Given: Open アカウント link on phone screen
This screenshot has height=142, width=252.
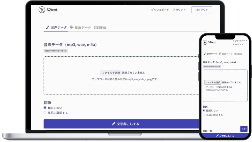Looking at the screenshot, I should [x=238, y=44].
